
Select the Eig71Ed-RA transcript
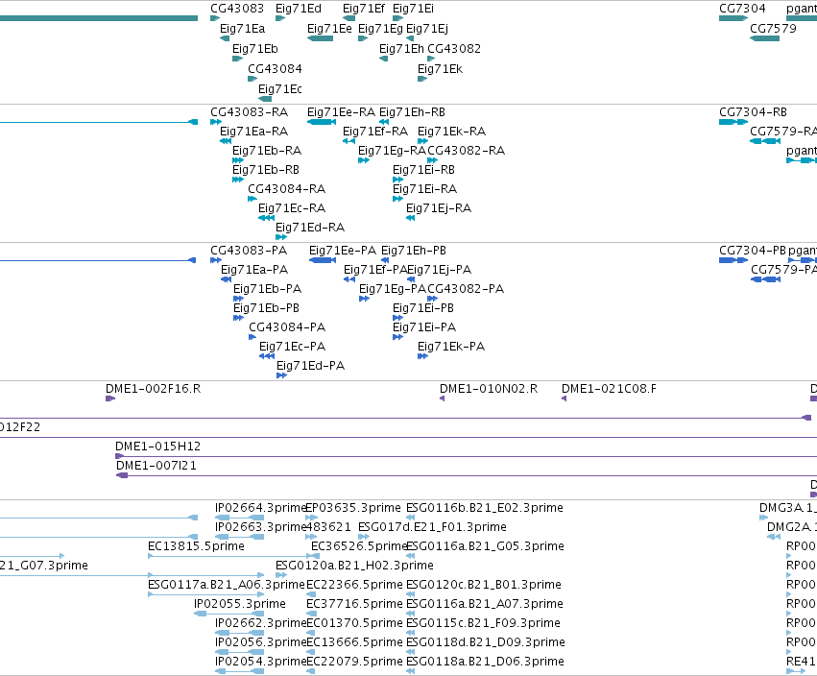(x=281, y=238)
